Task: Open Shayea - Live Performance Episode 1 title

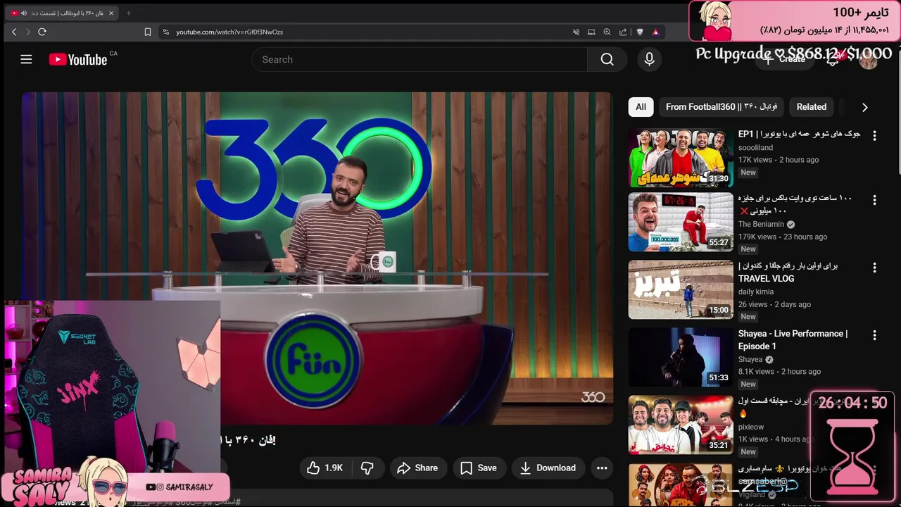Action: tap(793, 340)
